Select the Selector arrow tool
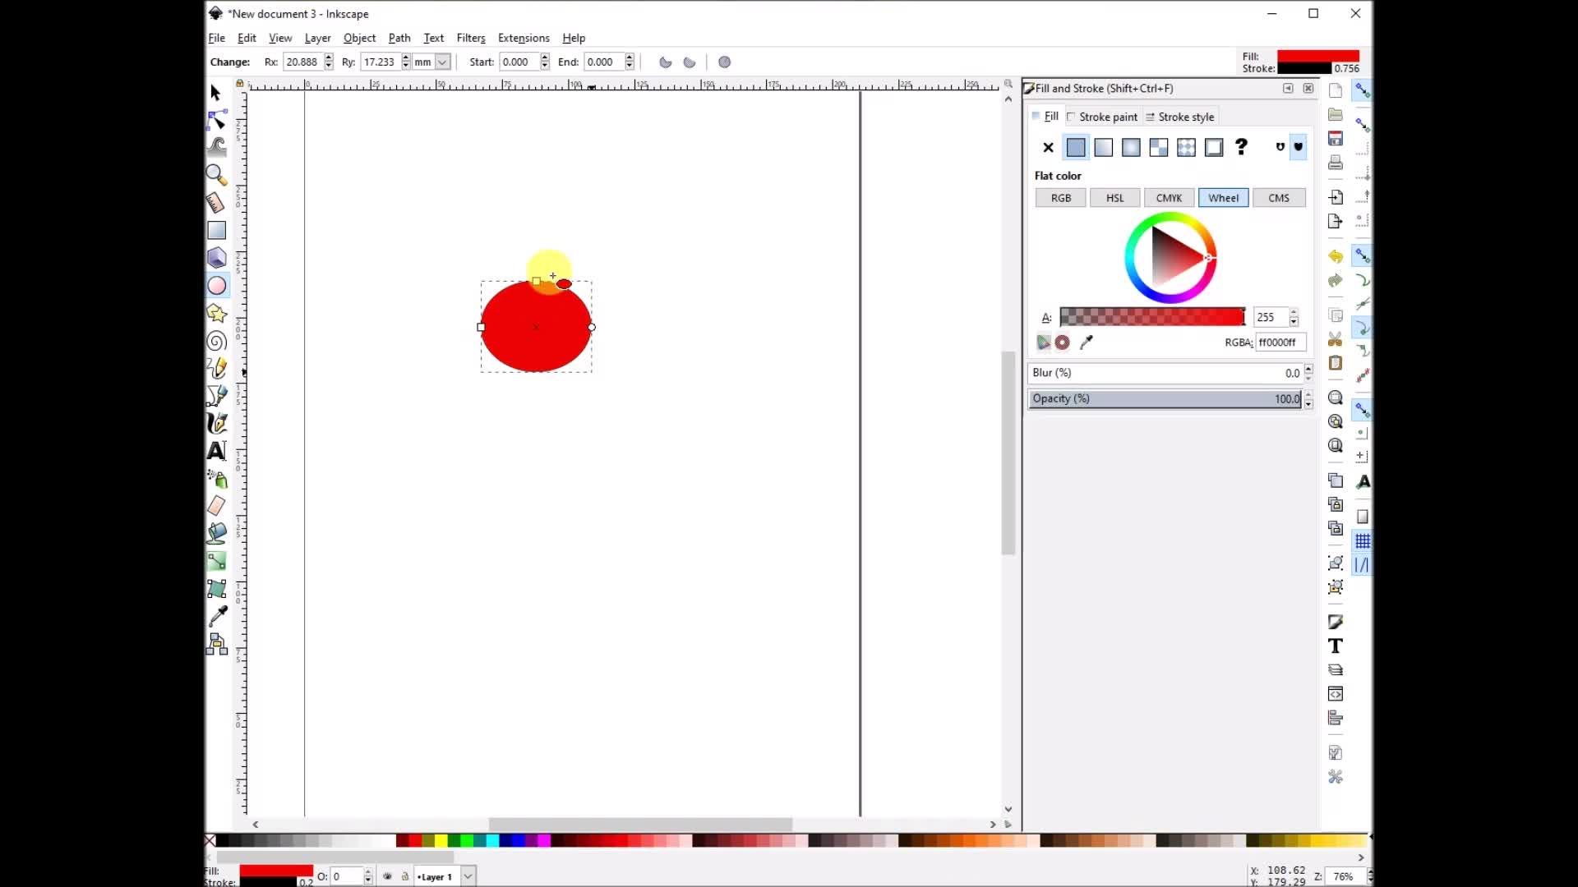 (215, 93)
